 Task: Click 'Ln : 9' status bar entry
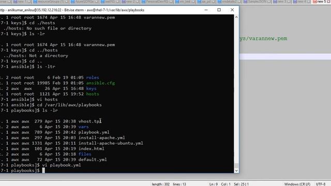(x=214, y=184)
